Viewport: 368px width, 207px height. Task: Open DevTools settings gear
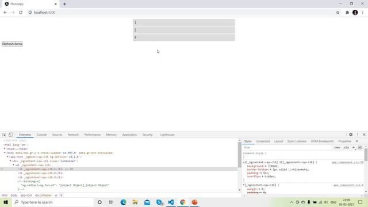tap(351, 135)
